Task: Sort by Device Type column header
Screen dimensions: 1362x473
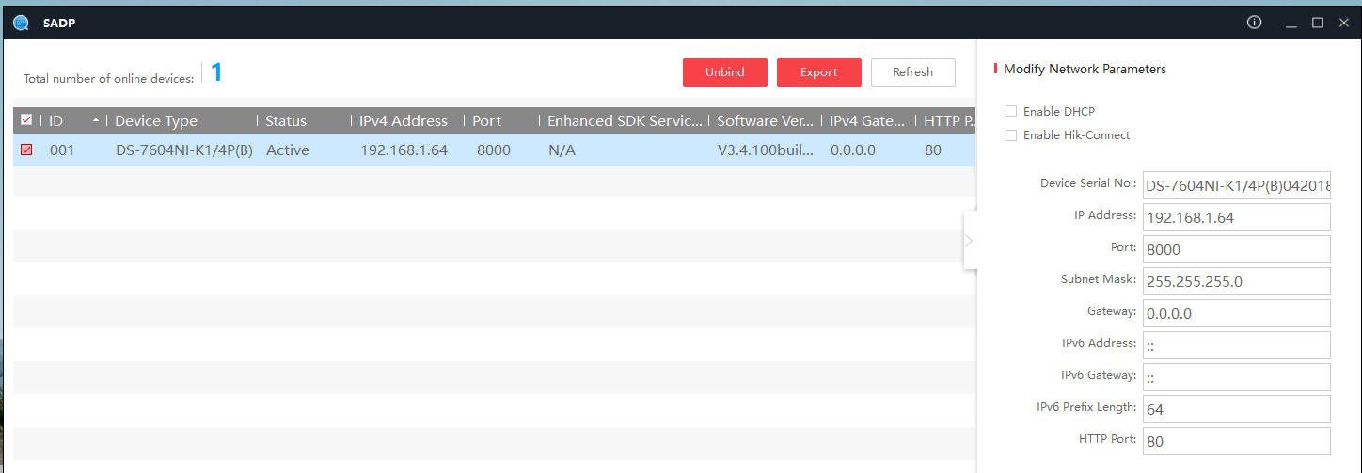Action: 156,121
